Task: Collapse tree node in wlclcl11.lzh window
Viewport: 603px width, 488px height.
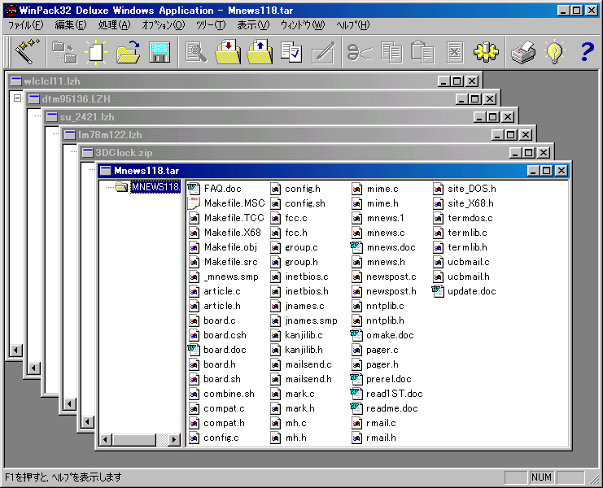Action: [17, 98]
